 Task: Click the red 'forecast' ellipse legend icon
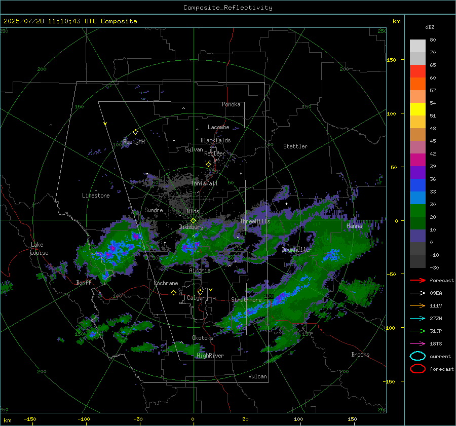tap(417, 369)
